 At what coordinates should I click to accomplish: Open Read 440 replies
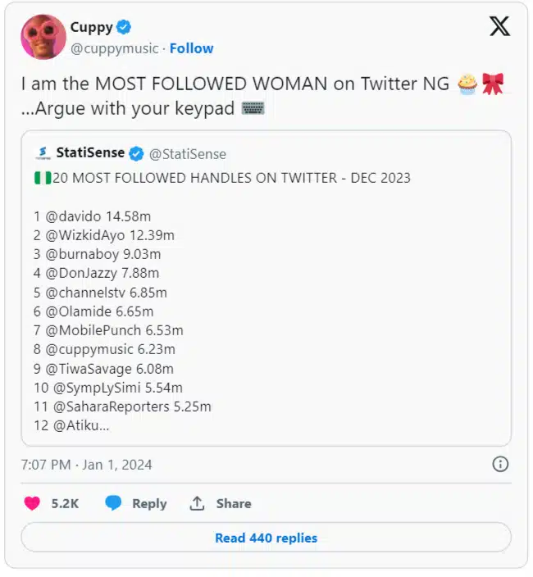coord(266,538)
